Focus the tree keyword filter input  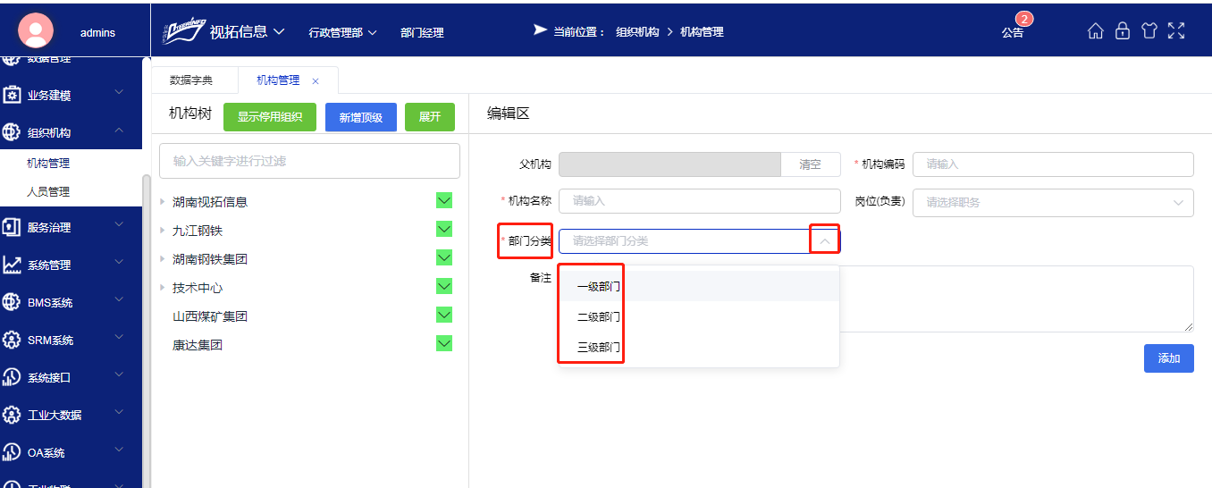(x=309, y=161)
